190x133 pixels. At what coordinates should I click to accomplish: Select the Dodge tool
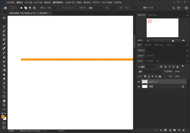(4, 79)
